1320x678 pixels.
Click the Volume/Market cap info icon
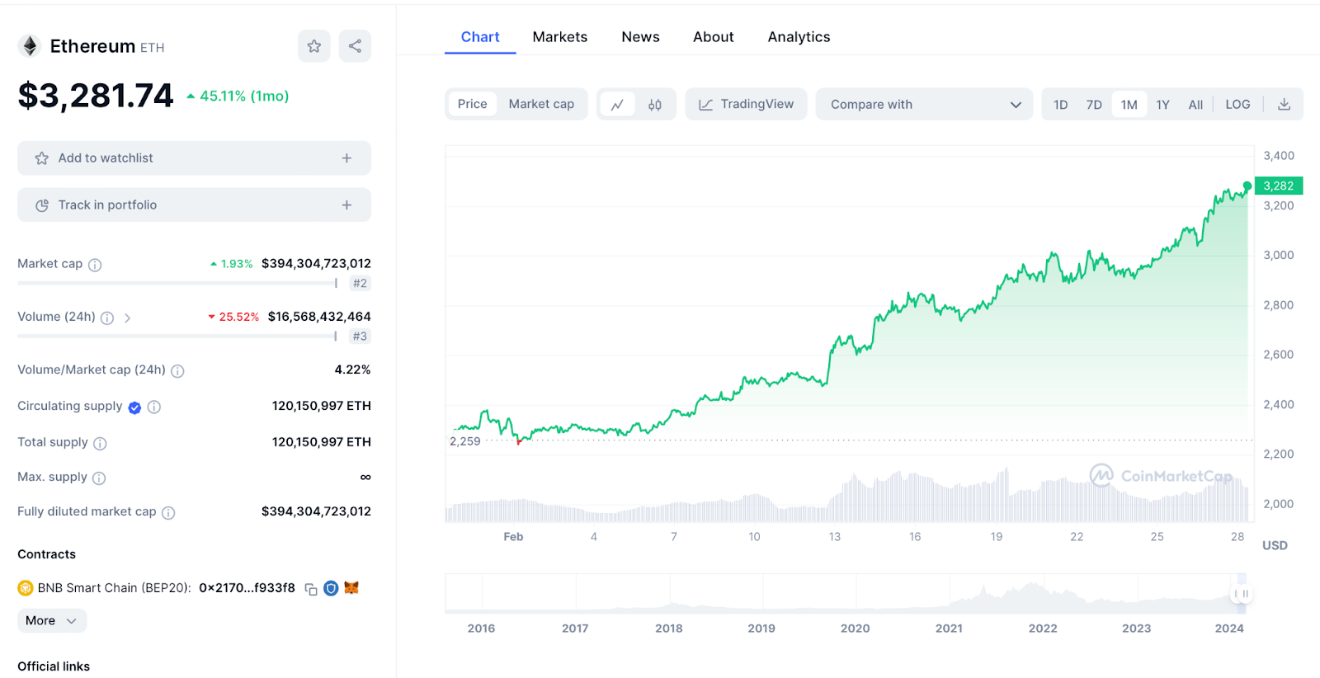tap(177, 371)
